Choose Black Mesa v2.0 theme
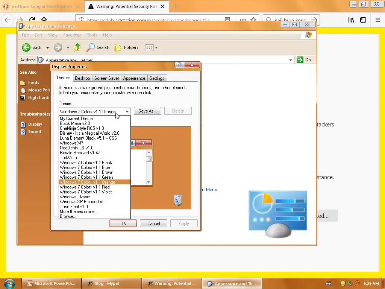385x289 pixels. coord(95,123)
